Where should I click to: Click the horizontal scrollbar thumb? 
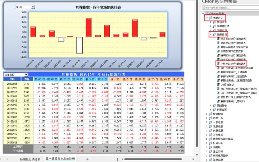click(x=153, y=159)
